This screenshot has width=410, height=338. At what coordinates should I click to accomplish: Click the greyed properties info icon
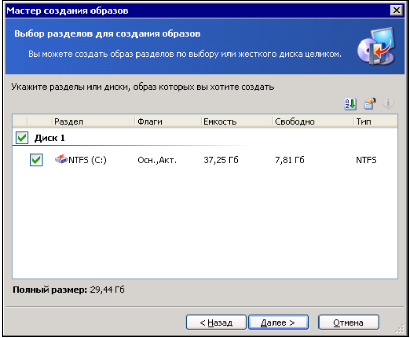coord(388,104)
